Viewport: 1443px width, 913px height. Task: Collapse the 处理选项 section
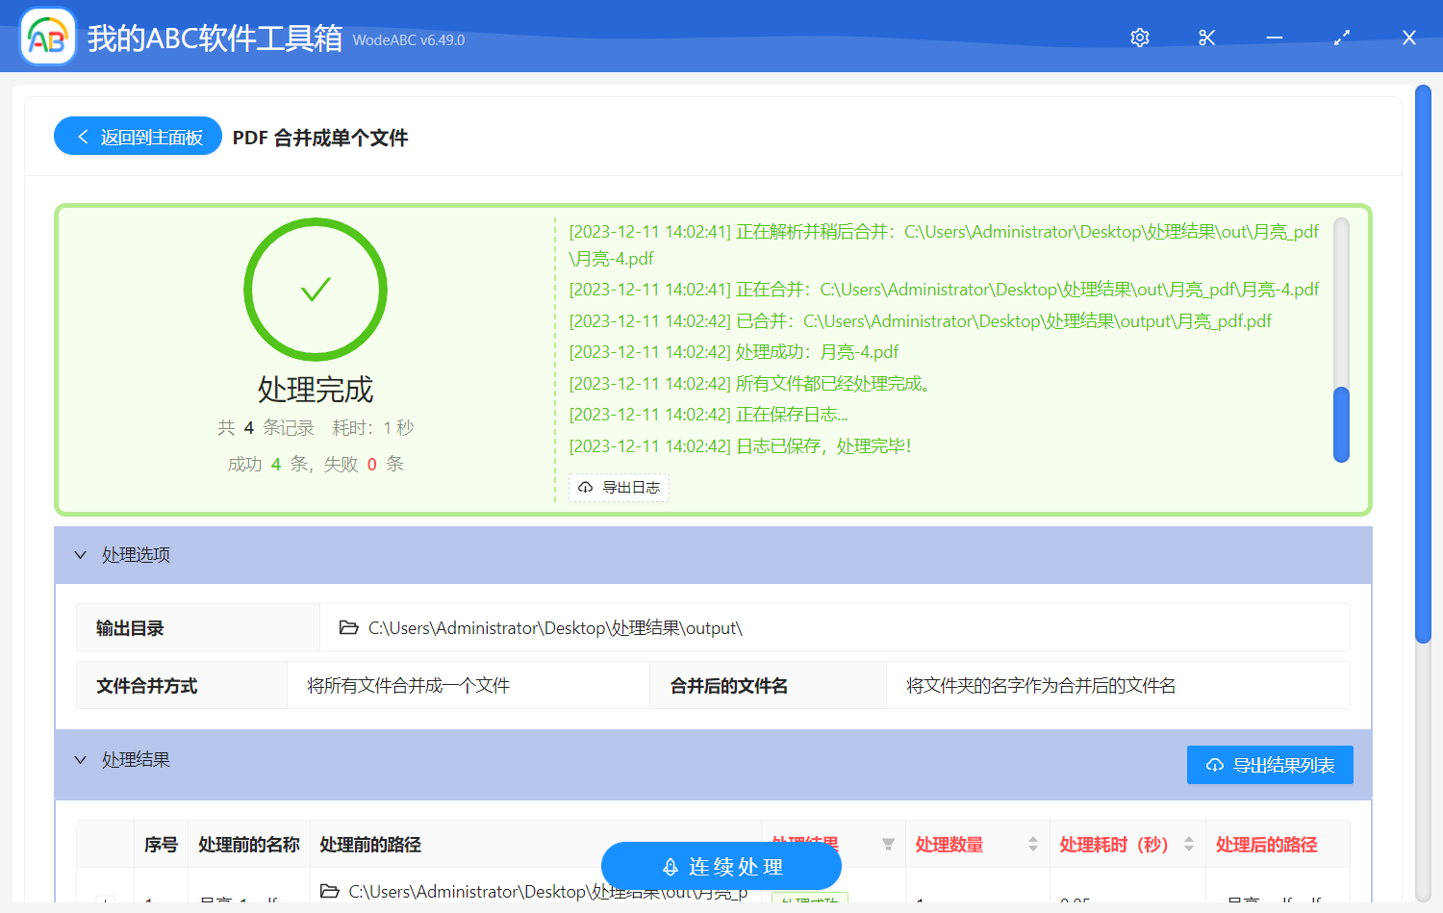pos(81,555)
